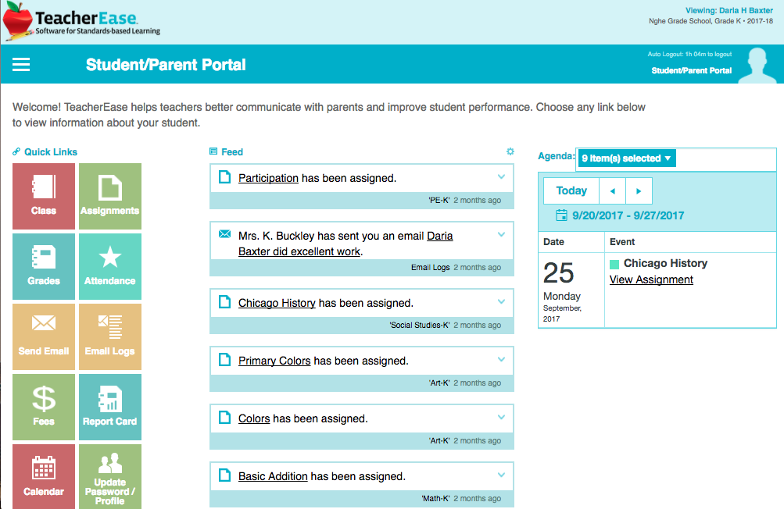This screenshot has height=509, width=784.
Task: Open the Calendar tile
Action: click(44, 475)
